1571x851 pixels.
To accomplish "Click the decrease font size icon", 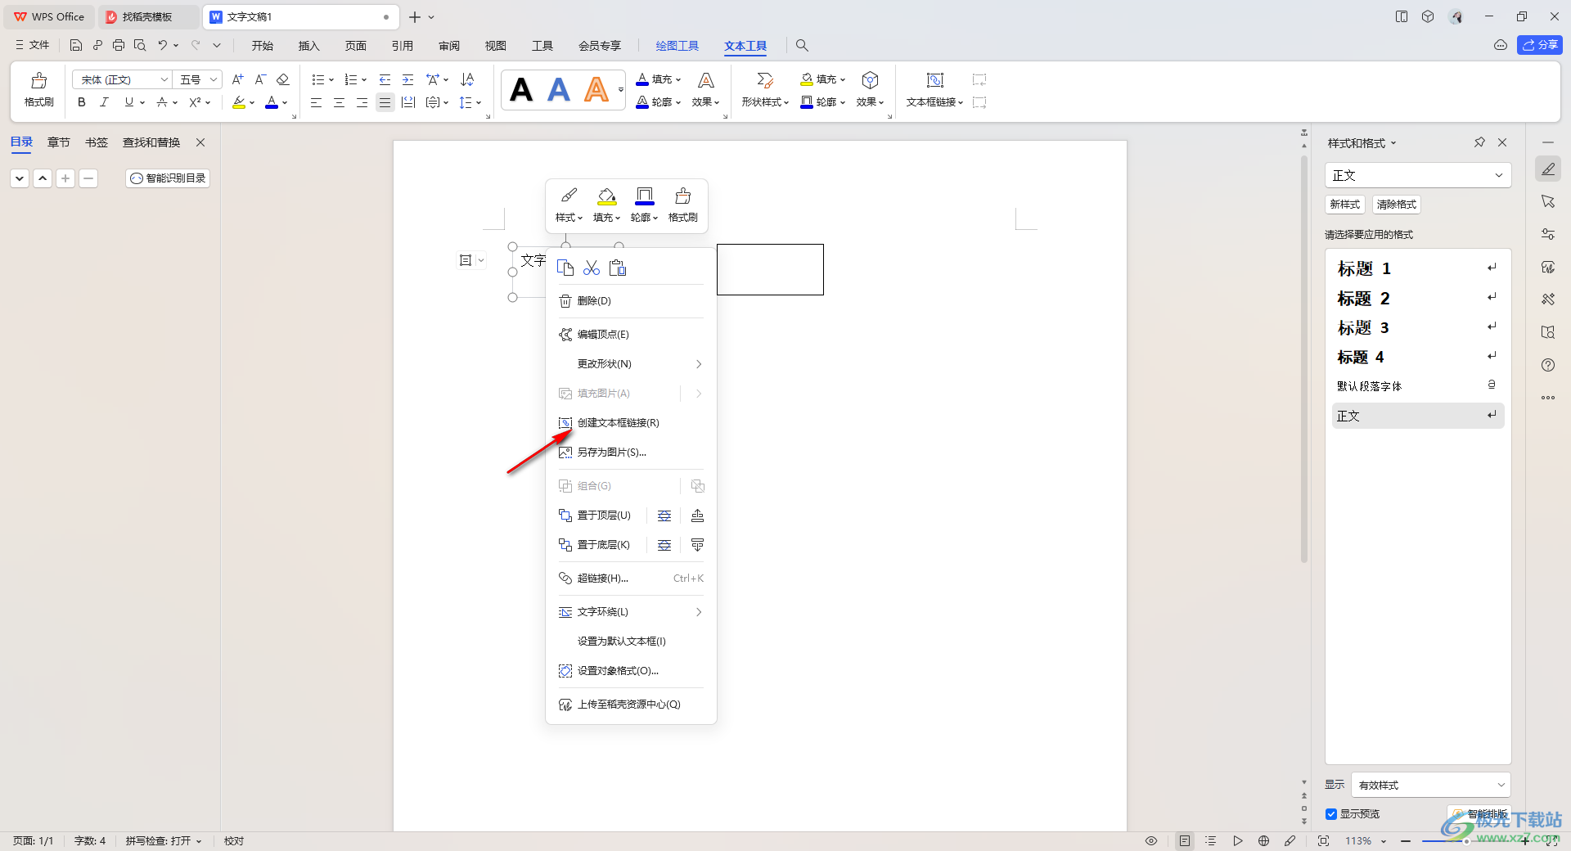I will point(260,79).
